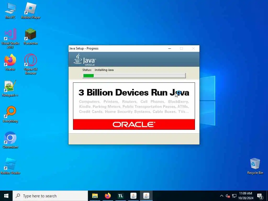This screenshot has width=268, height=201.
Task: Open Chromium desktop shortcut
Action: [10, 140]
